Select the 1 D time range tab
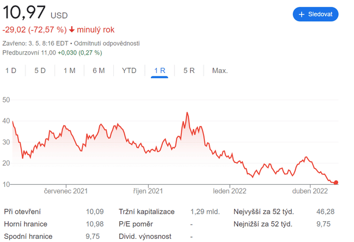Image resolution: width=354 pixels, height=242 pixels. 11,70
